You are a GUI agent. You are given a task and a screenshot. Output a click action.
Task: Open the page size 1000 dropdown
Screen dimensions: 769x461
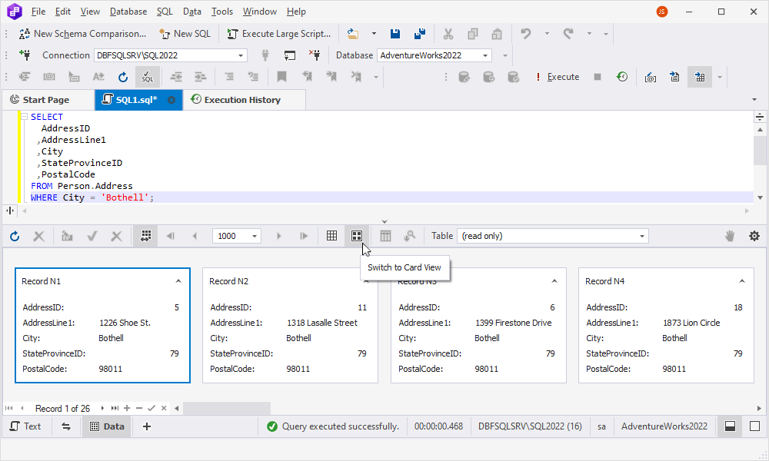[255, 236]
